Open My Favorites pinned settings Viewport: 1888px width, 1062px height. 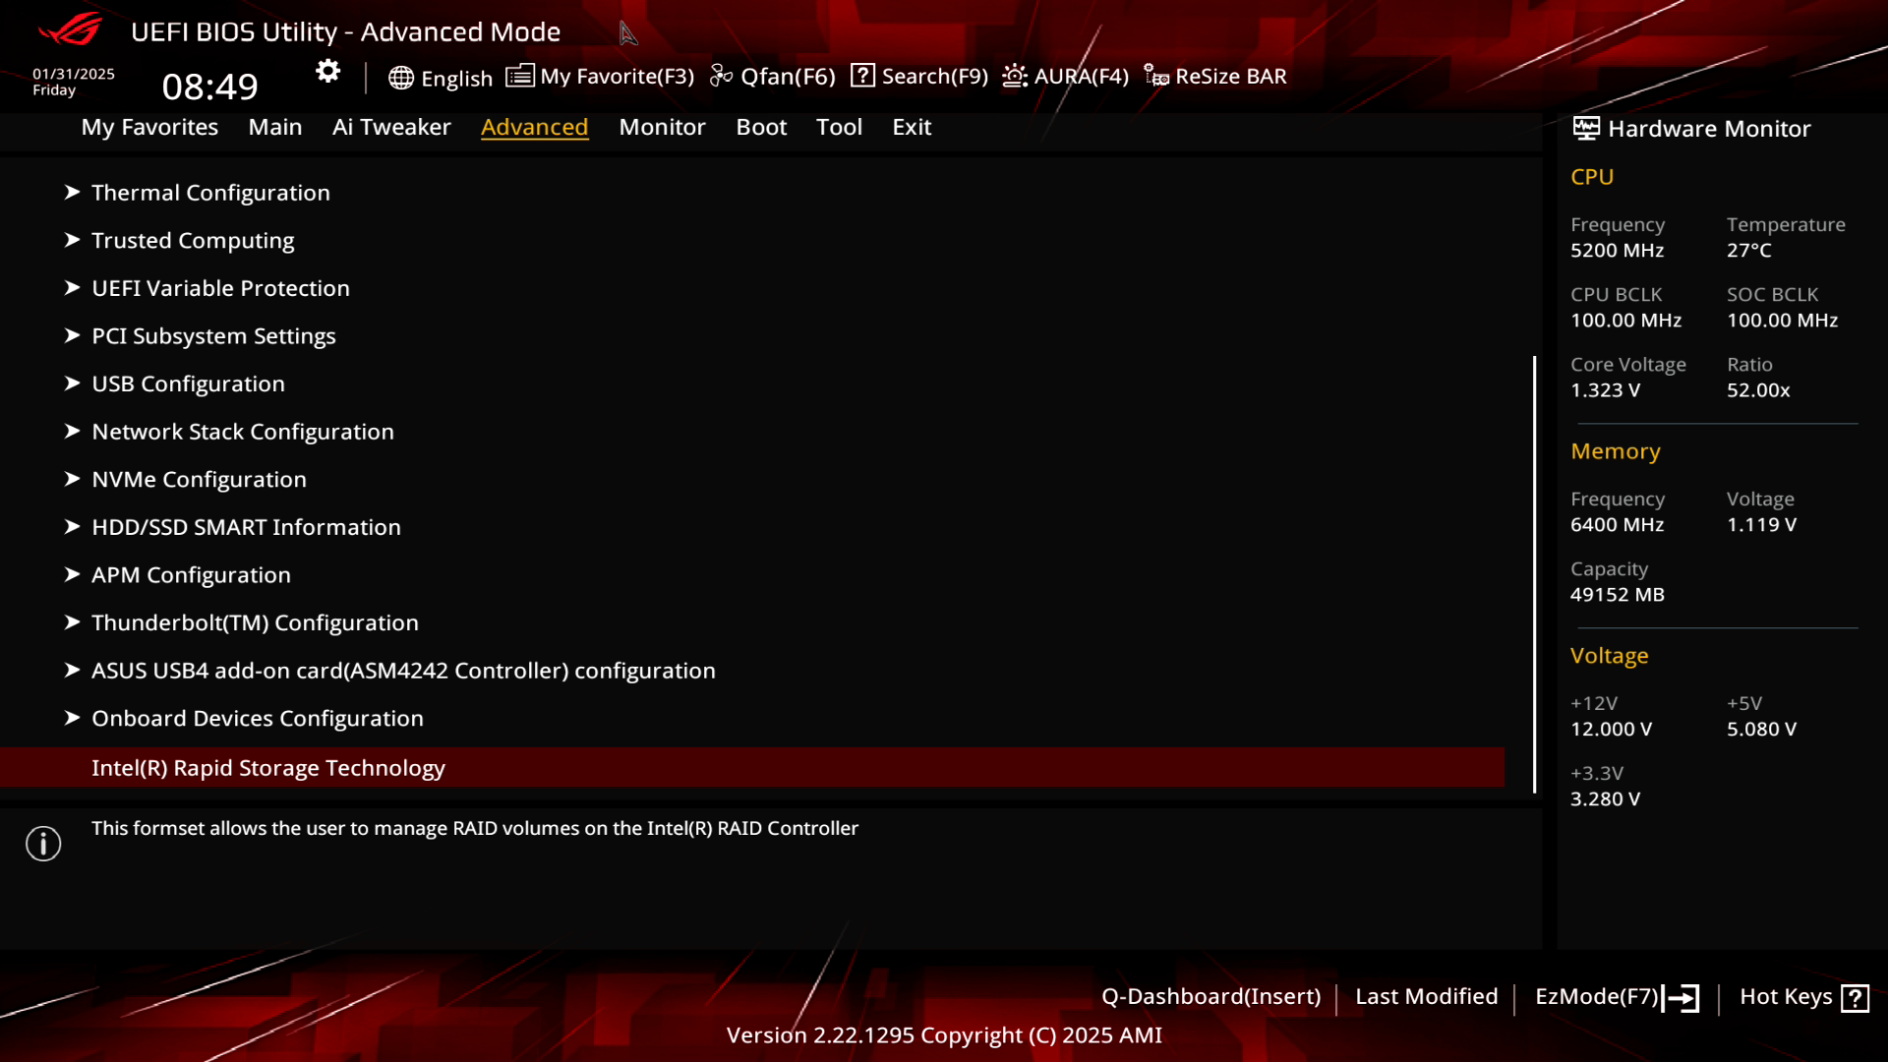point(150,126)
